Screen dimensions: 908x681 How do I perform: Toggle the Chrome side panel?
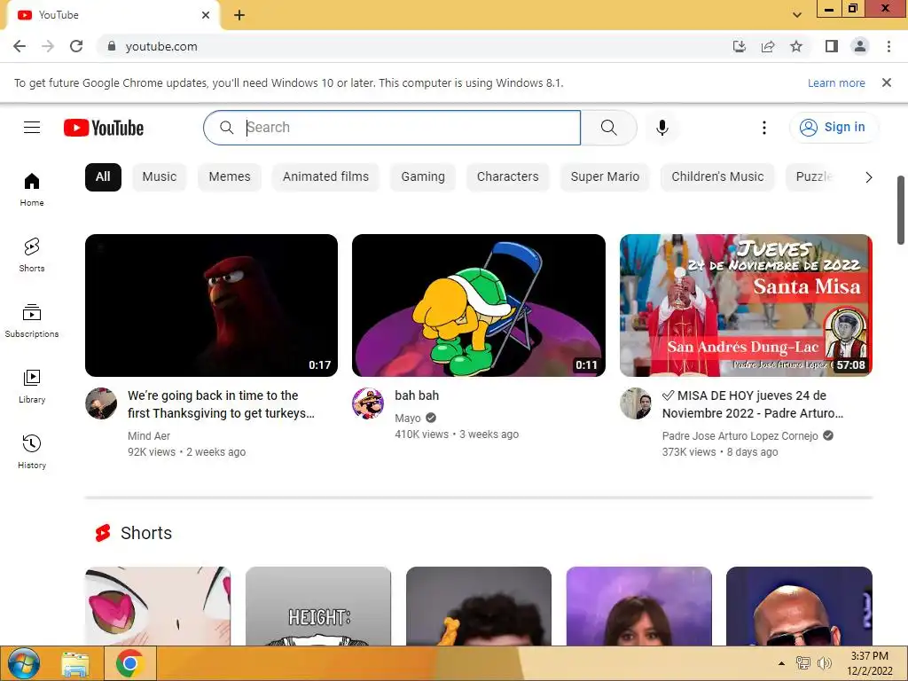click(832, 46)
